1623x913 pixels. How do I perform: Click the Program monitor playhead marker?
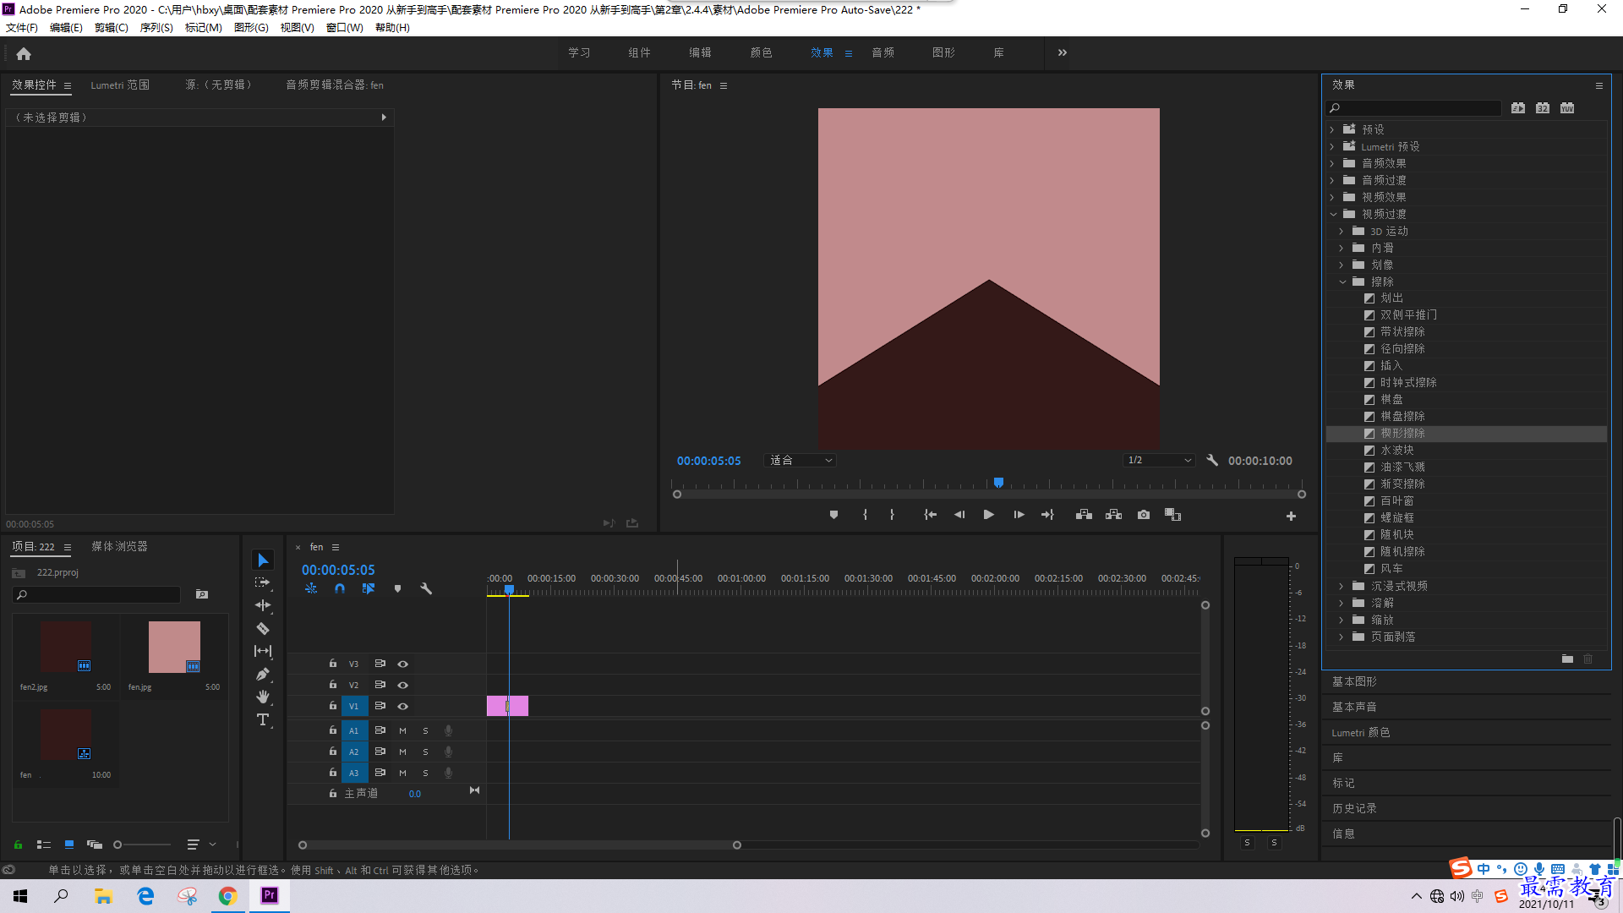[998, 483]
